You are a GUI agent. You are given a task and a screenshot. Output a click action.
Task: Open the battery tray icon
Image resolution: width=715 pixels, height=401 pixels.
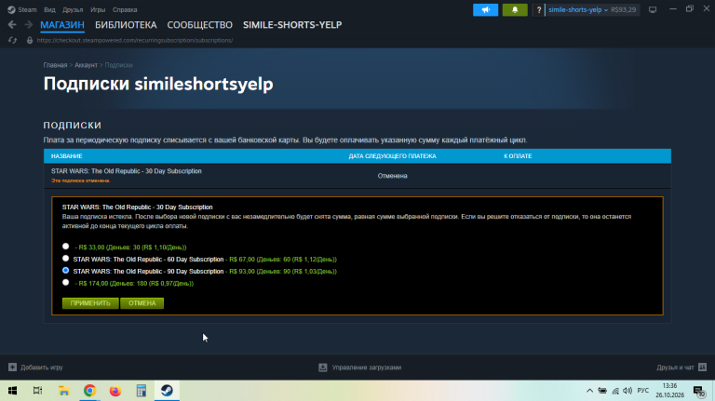(602, 391)
